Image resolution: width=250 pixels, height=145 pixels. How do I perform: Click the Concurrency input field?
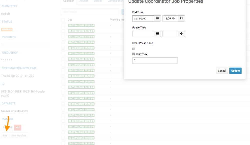click(155, 60)
